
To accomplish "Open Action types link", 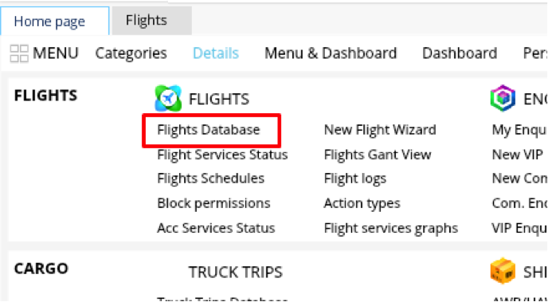I will [362, 203].
